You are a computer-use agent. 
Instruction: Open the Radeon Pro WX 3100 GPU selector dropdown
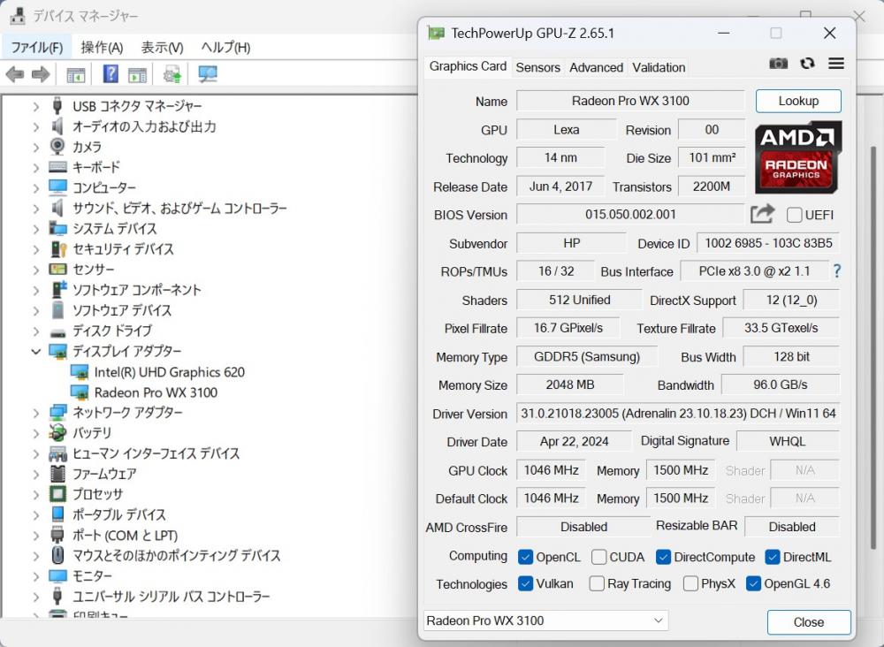[545, 620]
